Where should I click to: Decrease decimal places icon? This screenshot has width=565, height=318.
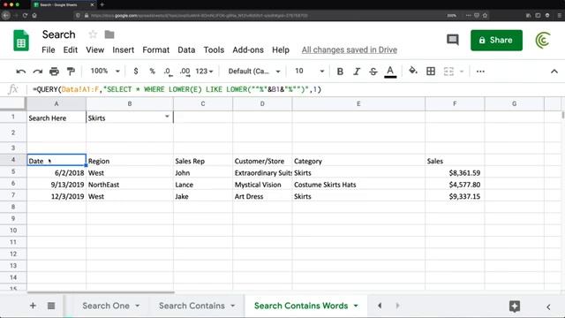(168, 72)
